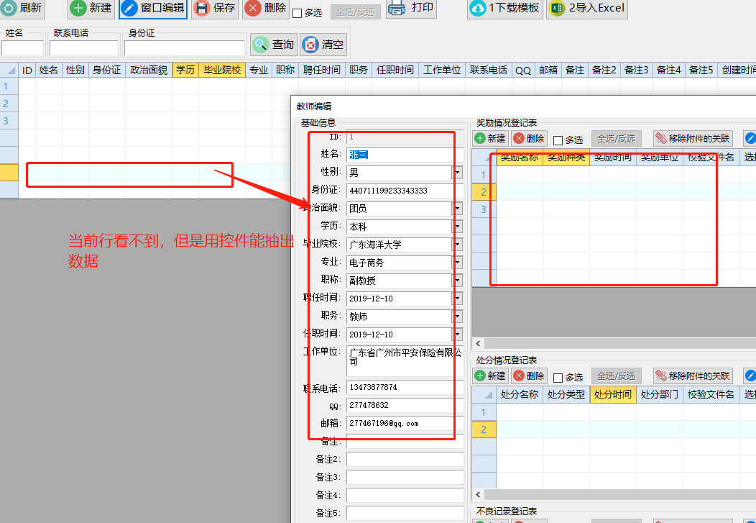Click the 保存 save icon button
Viewport: 756px width, 523px height.
(x=203, y=8)
